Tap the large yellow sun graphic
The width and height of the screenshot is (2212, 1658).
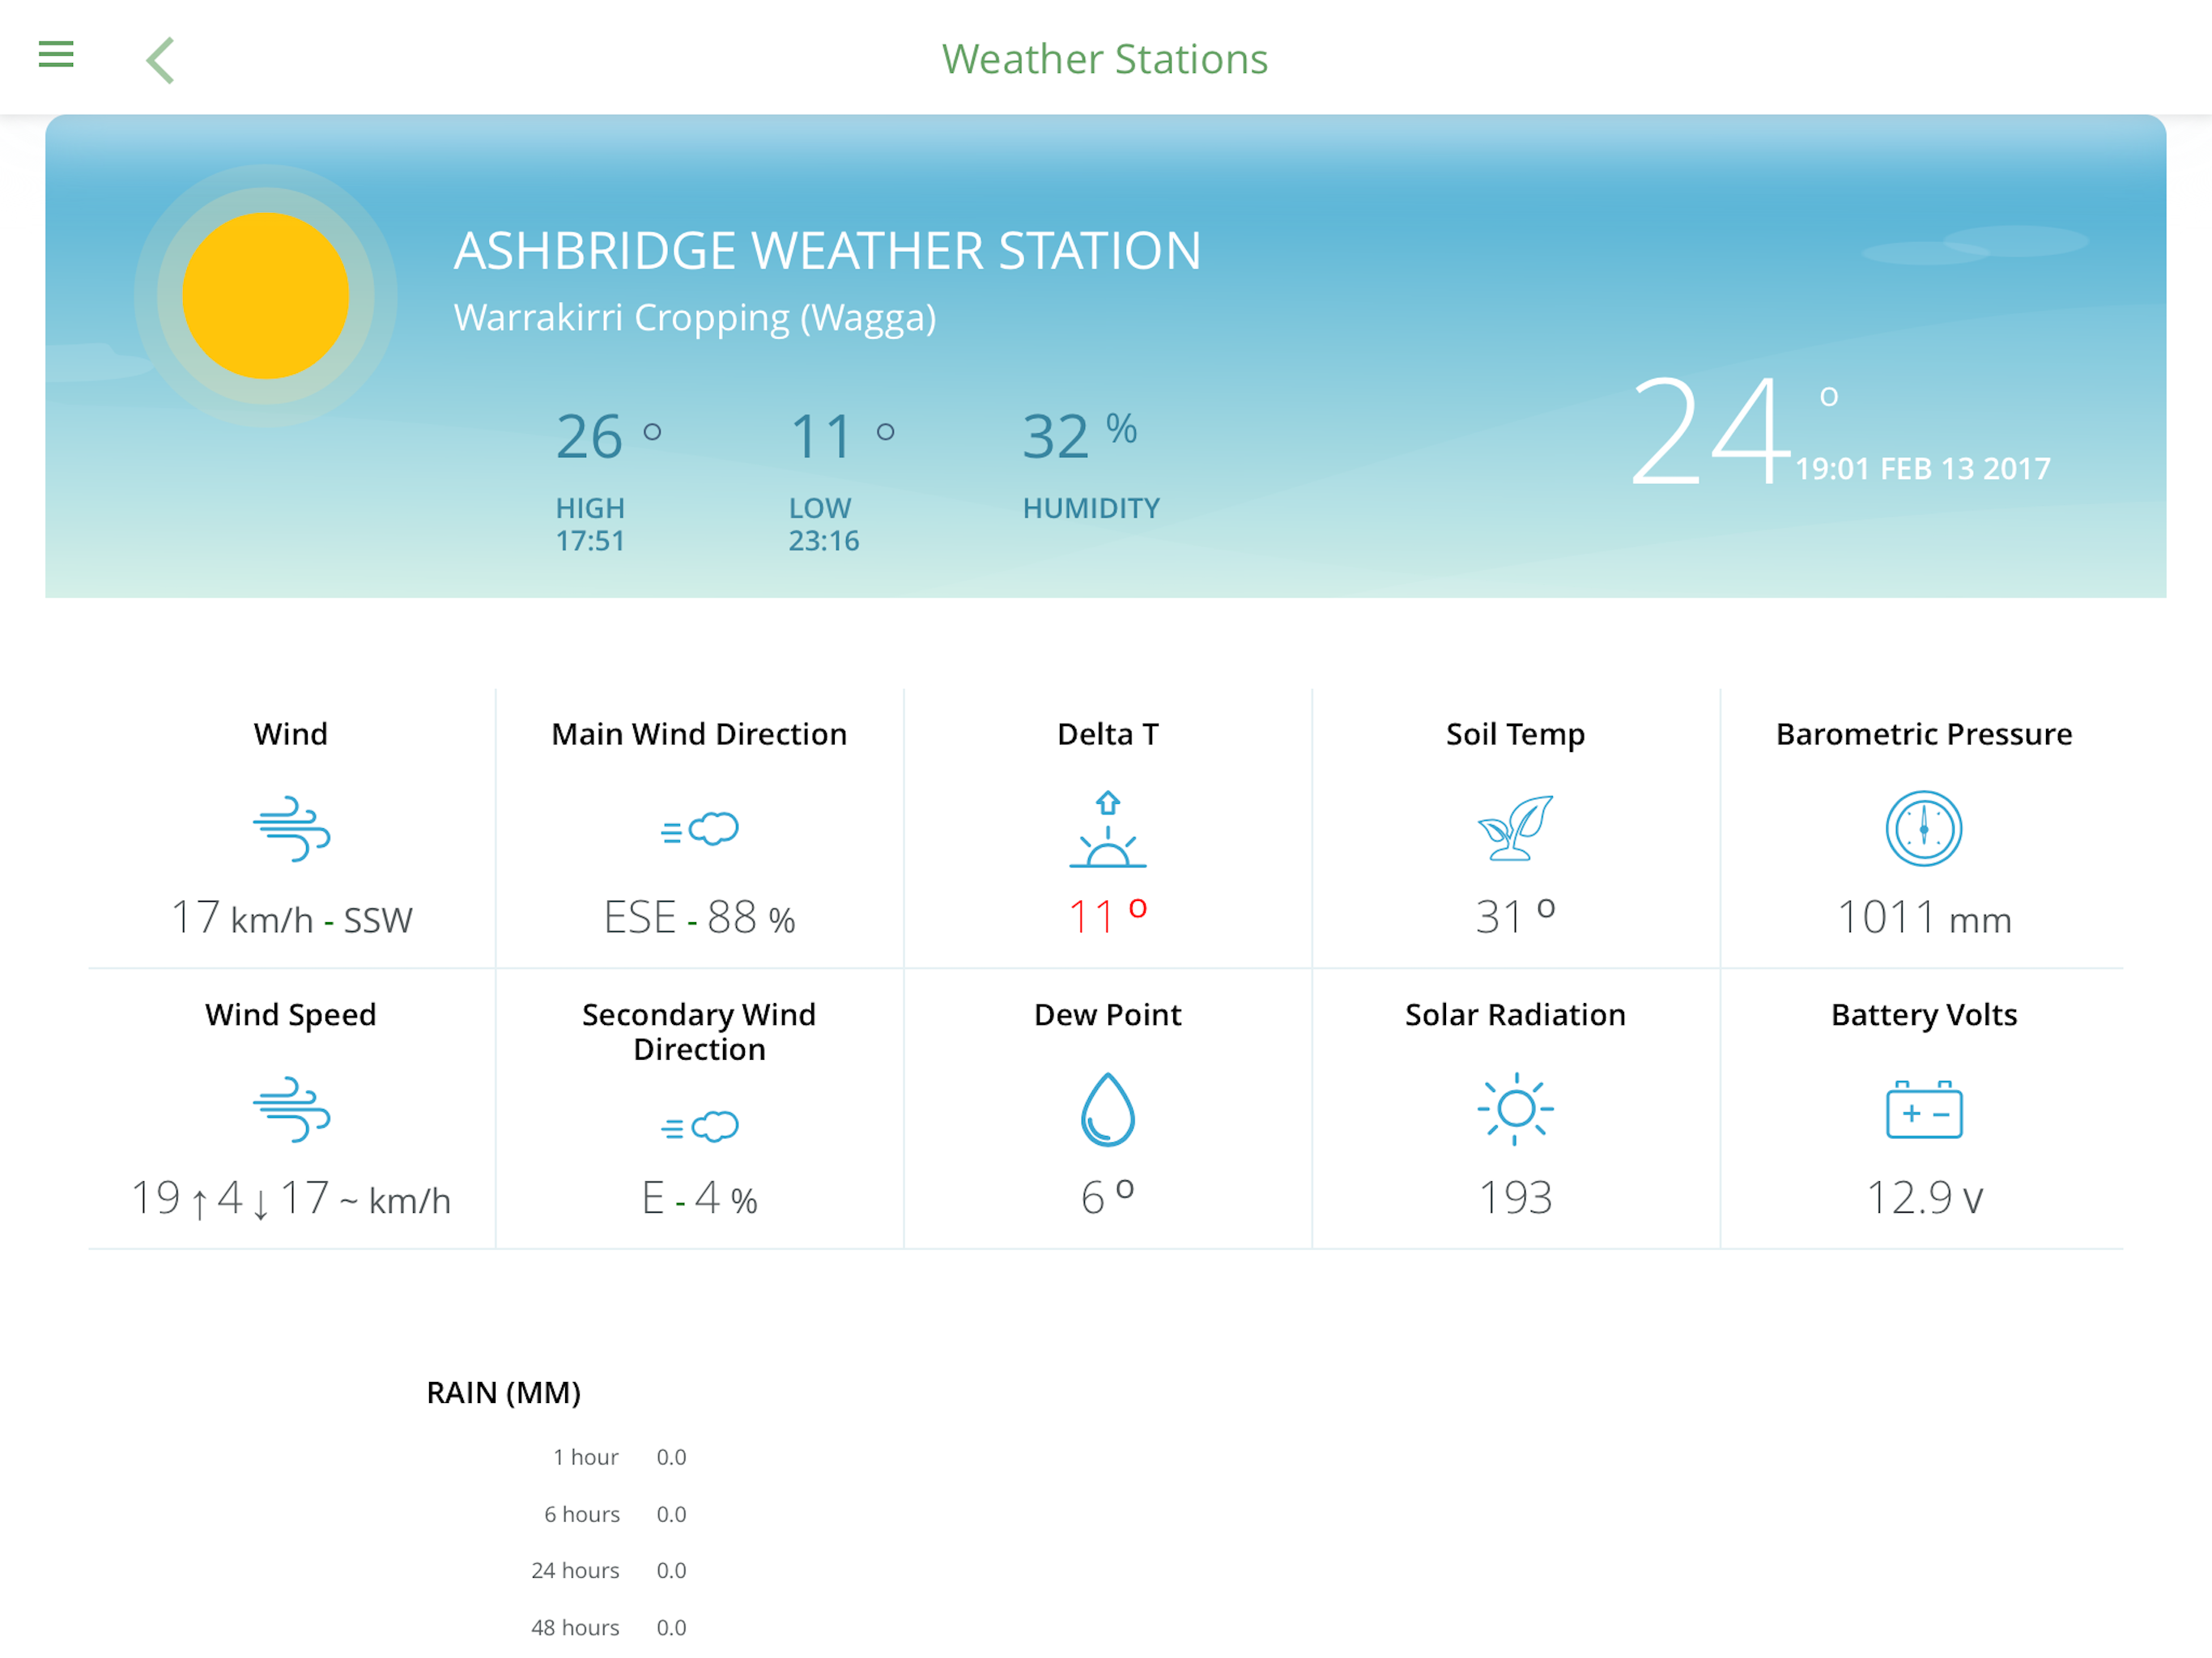(266, 296)
